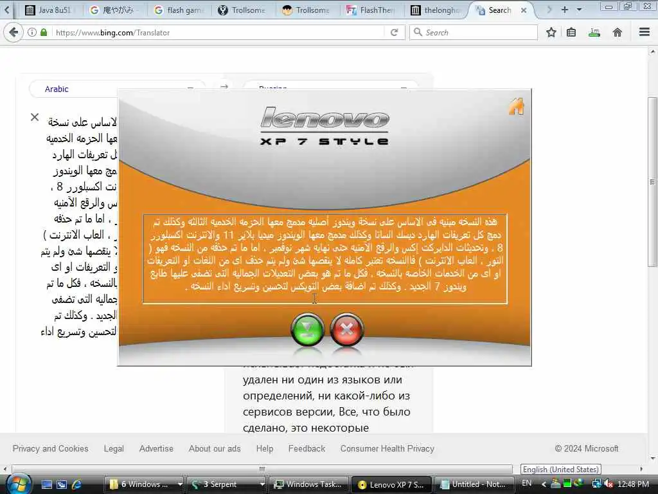Open English (United States) language selector
The width and height of the screenshot is (658, 494).
pos(560,469)
